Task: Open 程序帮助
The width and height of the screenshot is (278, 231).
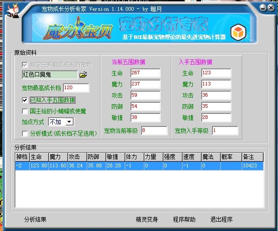Action: point(184,219)
